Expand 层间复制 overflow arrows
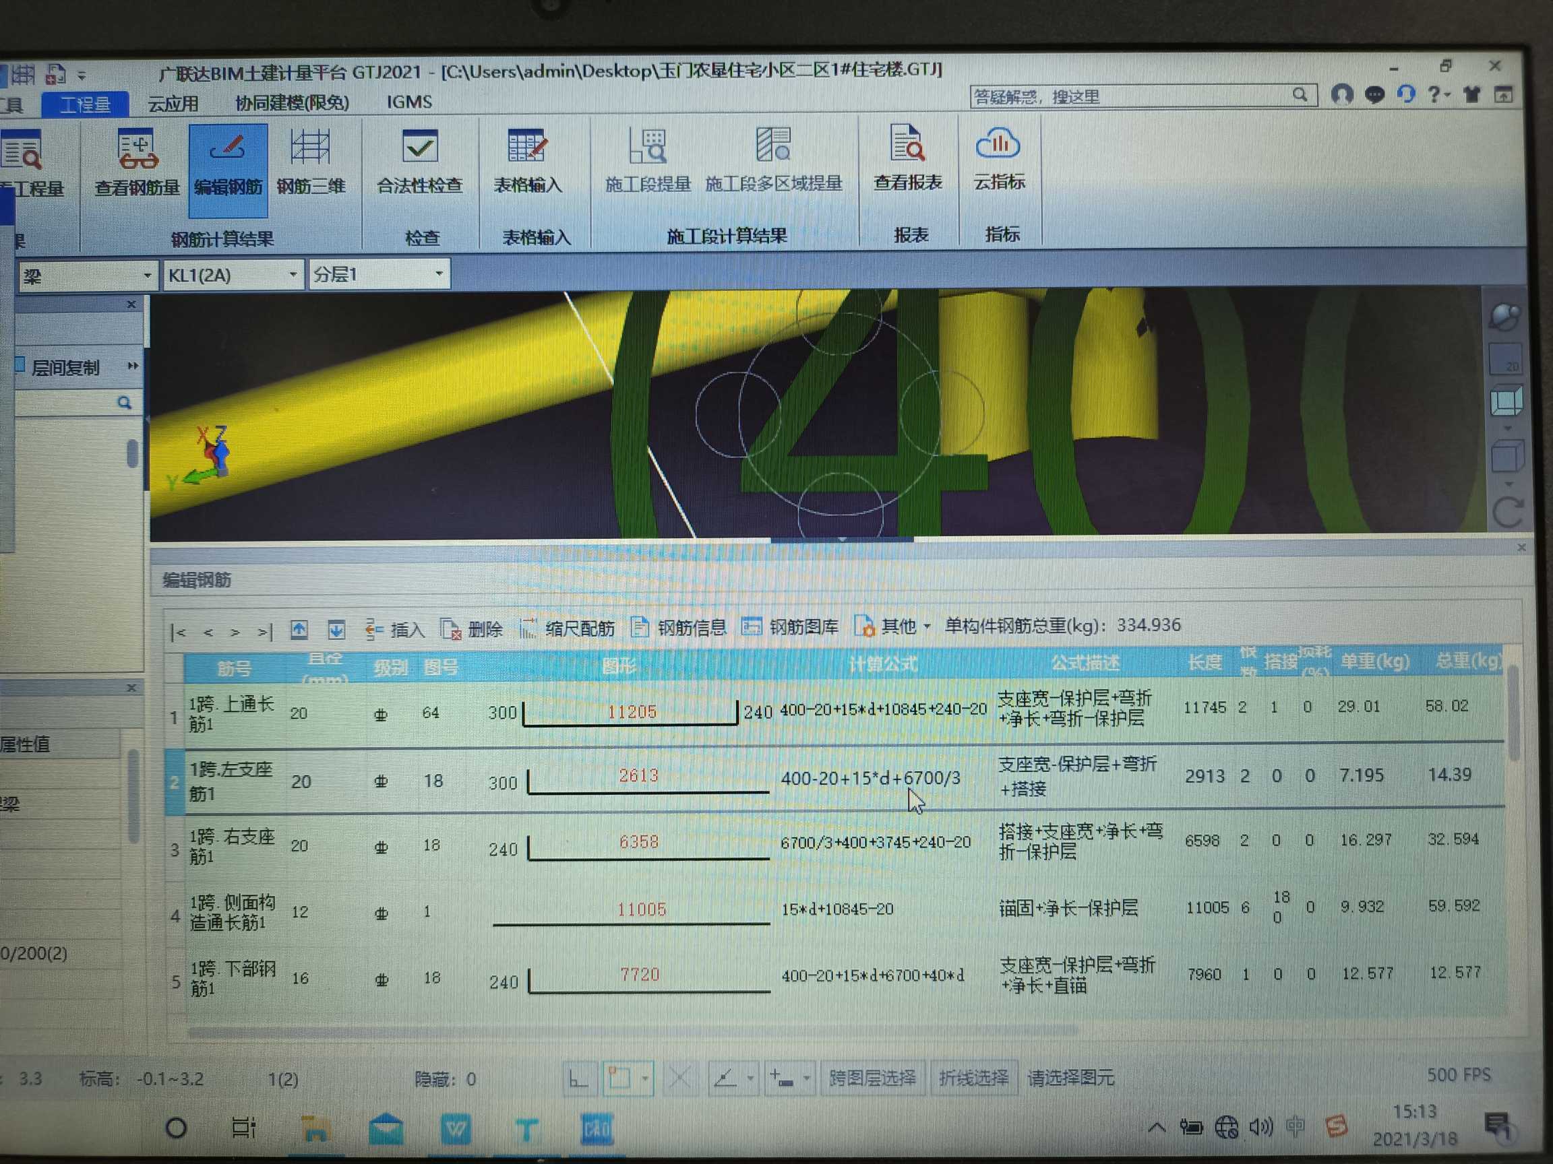This screenshot has width=1553, height=1164. click(132, 366)
